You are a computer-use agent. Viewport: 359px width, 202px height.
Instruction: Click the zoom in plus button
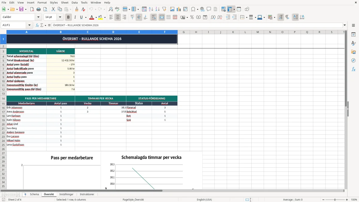coord(347,200)
